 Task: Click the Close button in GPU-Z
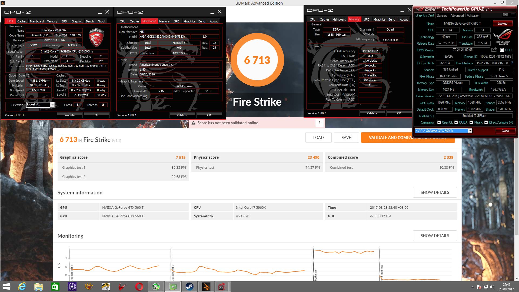505,131
